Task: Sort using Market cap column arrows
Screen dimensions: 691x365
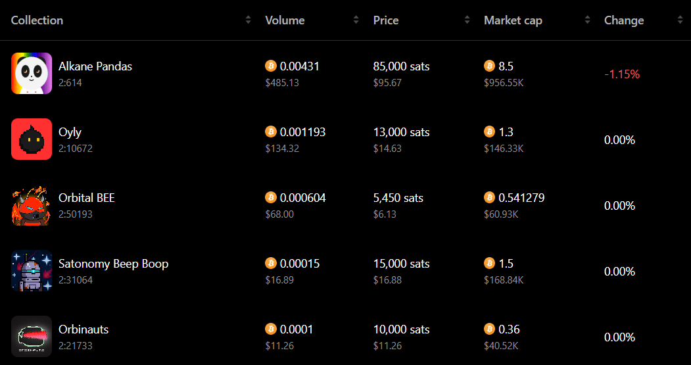Action: pyautogui.click(x=587, y=20)
